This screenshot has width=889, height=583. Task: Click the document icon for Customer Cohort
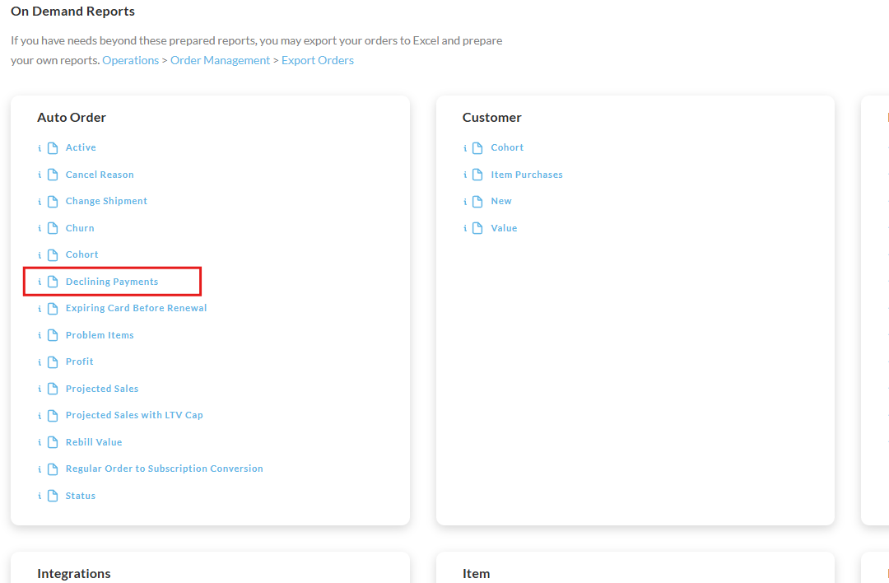[478, 148]
